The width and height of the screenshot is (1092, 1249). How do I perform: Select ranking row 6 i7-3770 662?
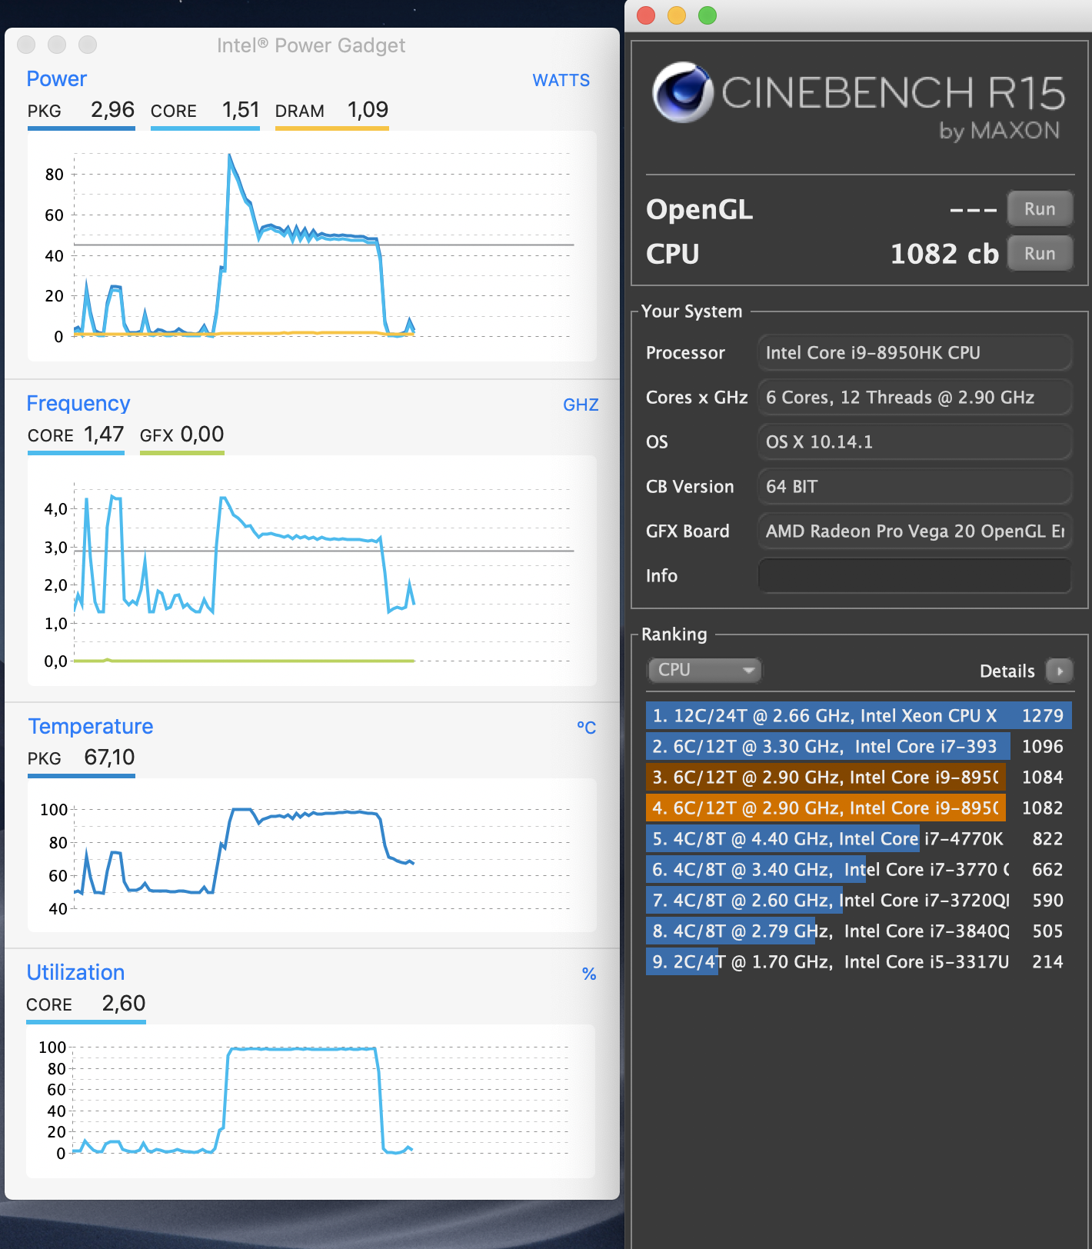(858, 869)
